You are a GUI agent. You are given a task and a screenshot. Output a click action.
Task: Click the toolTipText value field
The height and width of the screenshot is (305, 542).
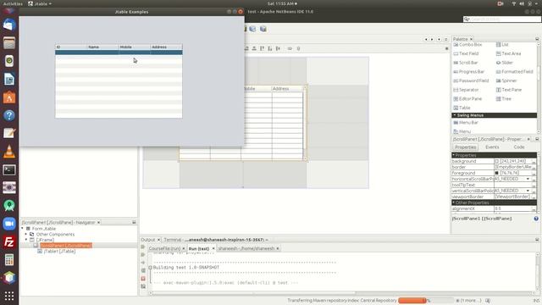[512, 185]
